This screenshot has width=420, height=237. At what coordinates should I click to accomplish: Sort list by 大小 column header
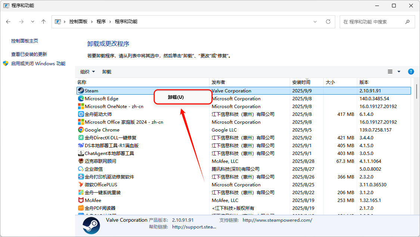pyautogui.click(x=340, y=82)
